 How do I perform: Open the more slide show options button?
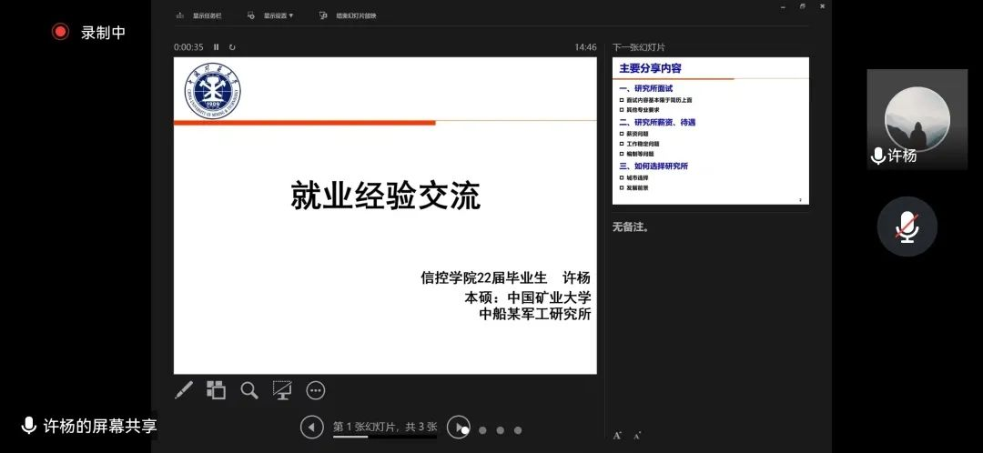point(316,390)
